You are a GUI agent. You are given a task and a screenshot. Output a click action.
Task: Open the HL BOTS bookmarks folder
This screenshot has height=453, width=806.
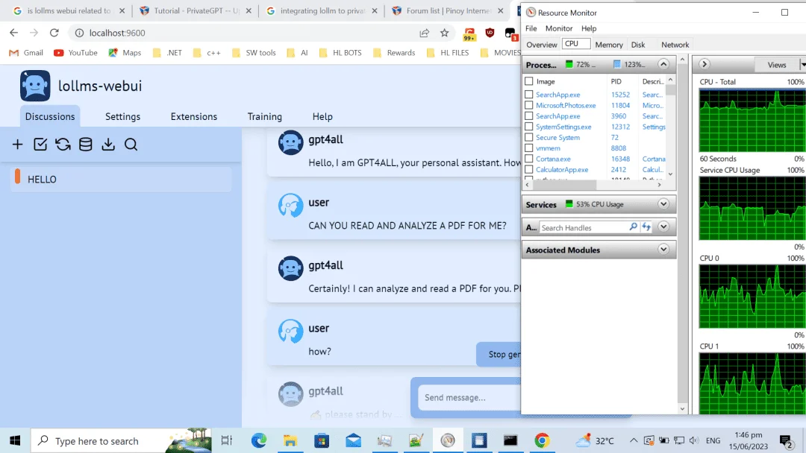[340, 52]
